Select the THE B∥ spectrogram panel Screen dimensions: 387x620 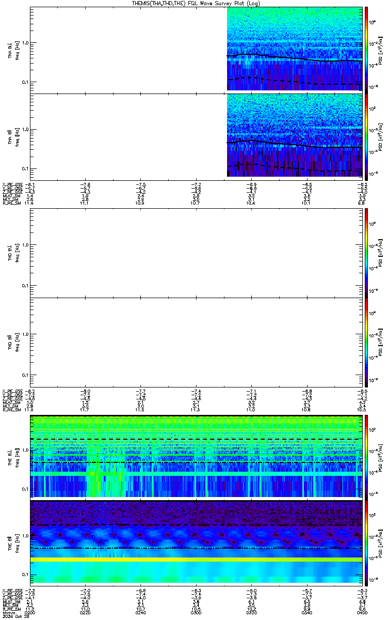196,542
